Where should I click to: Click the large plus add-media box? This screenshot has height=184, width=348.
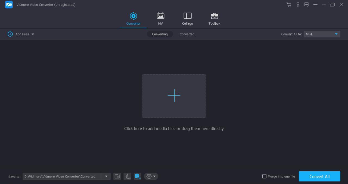coord(174,96)
